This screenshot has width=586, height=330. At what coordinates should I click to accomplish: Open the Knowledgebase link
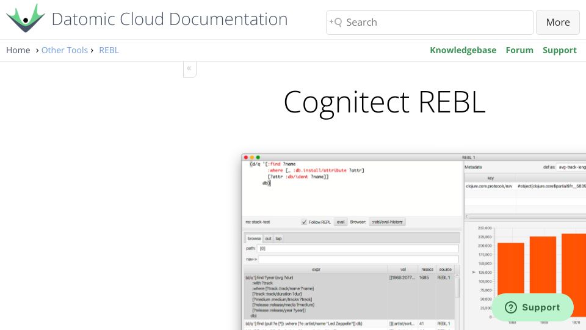pyautogui.click(x=463, y=50)
